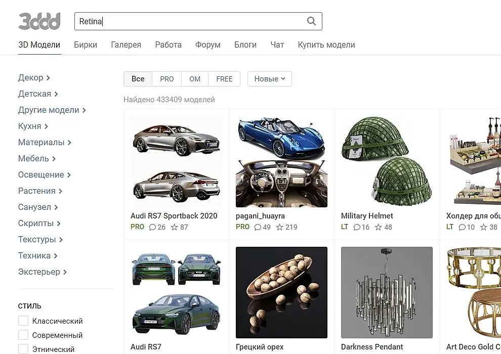Tick the Этнический style checkbox
Screen dimensions: 501x354
pos(23,349)
